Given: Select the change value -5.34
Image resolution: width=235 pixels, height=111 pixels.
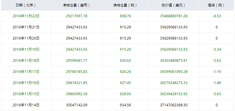Looking at the screenshot, I should click(217, 49).
